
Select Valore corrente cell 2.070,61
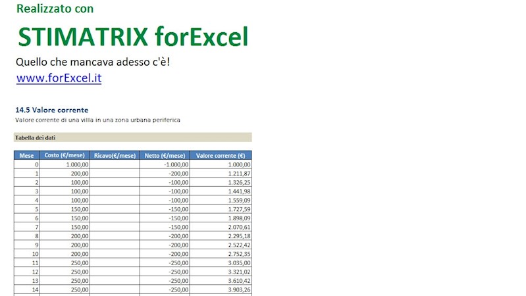tap(221, 228)
